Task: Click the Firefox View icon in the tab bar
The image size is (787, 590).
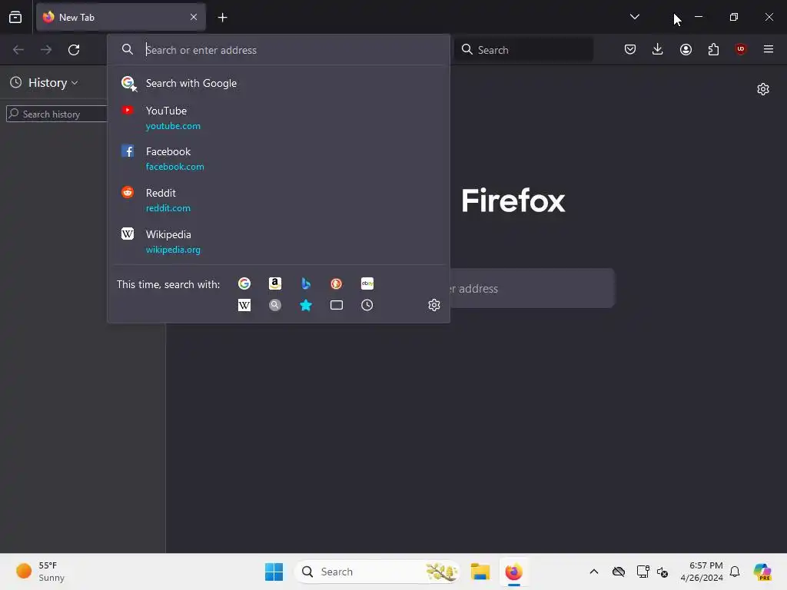Action: [x=15, y=17]
